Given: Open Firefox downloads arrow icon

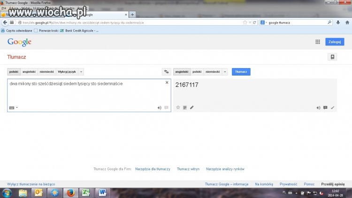Looking at the screenshot, I should click(x=338, y=23).
